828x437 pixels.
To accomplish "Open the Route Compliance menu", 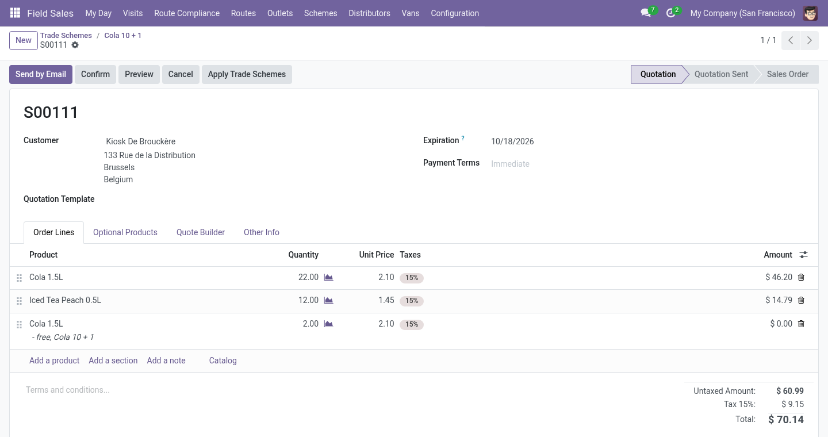I will tap(187, 13).
